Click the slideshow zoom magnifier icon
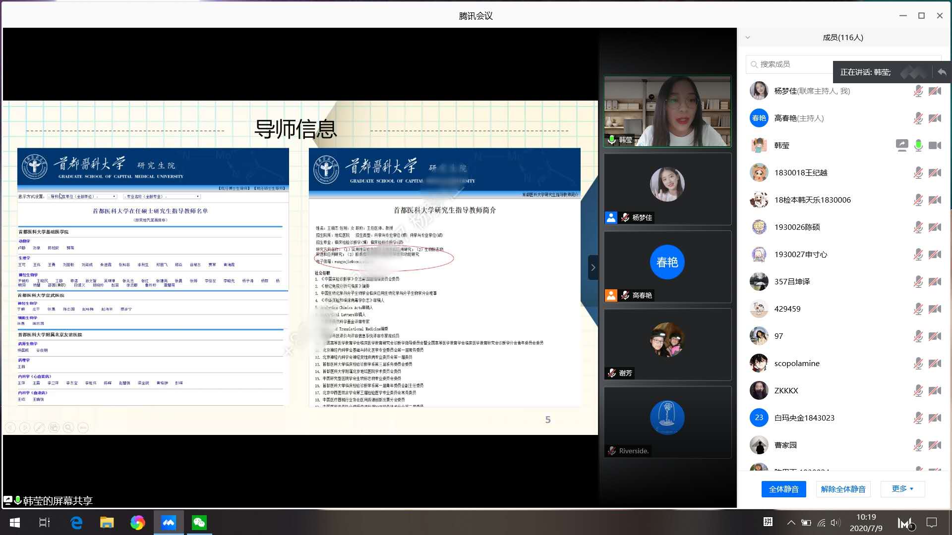Image resolution: width=952 pixels, height=535 pixels. 68,428
